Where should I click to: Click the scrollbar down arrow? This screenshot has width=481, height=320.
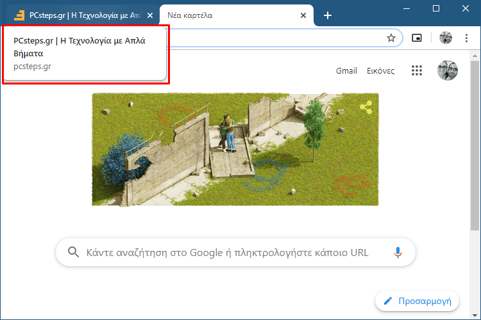pyautogui.click(x=475, y=315)
